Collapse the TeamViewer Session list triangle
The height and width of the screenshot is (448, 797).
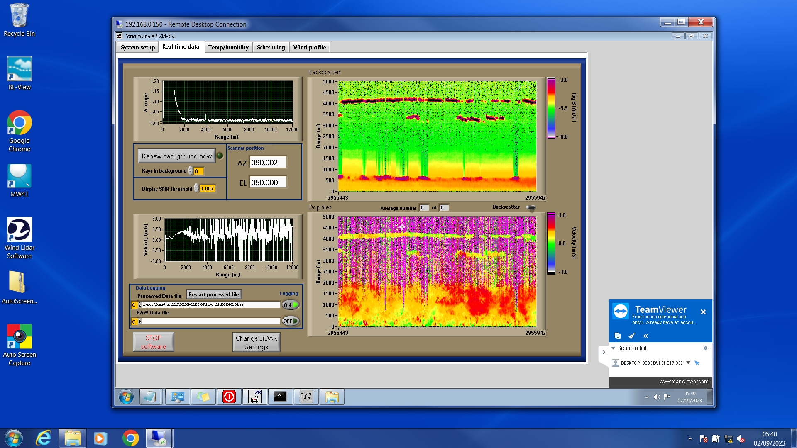click(613, 348)
